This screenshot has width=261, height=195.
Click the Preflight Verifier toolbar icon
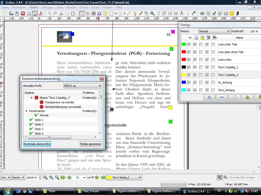35,13
